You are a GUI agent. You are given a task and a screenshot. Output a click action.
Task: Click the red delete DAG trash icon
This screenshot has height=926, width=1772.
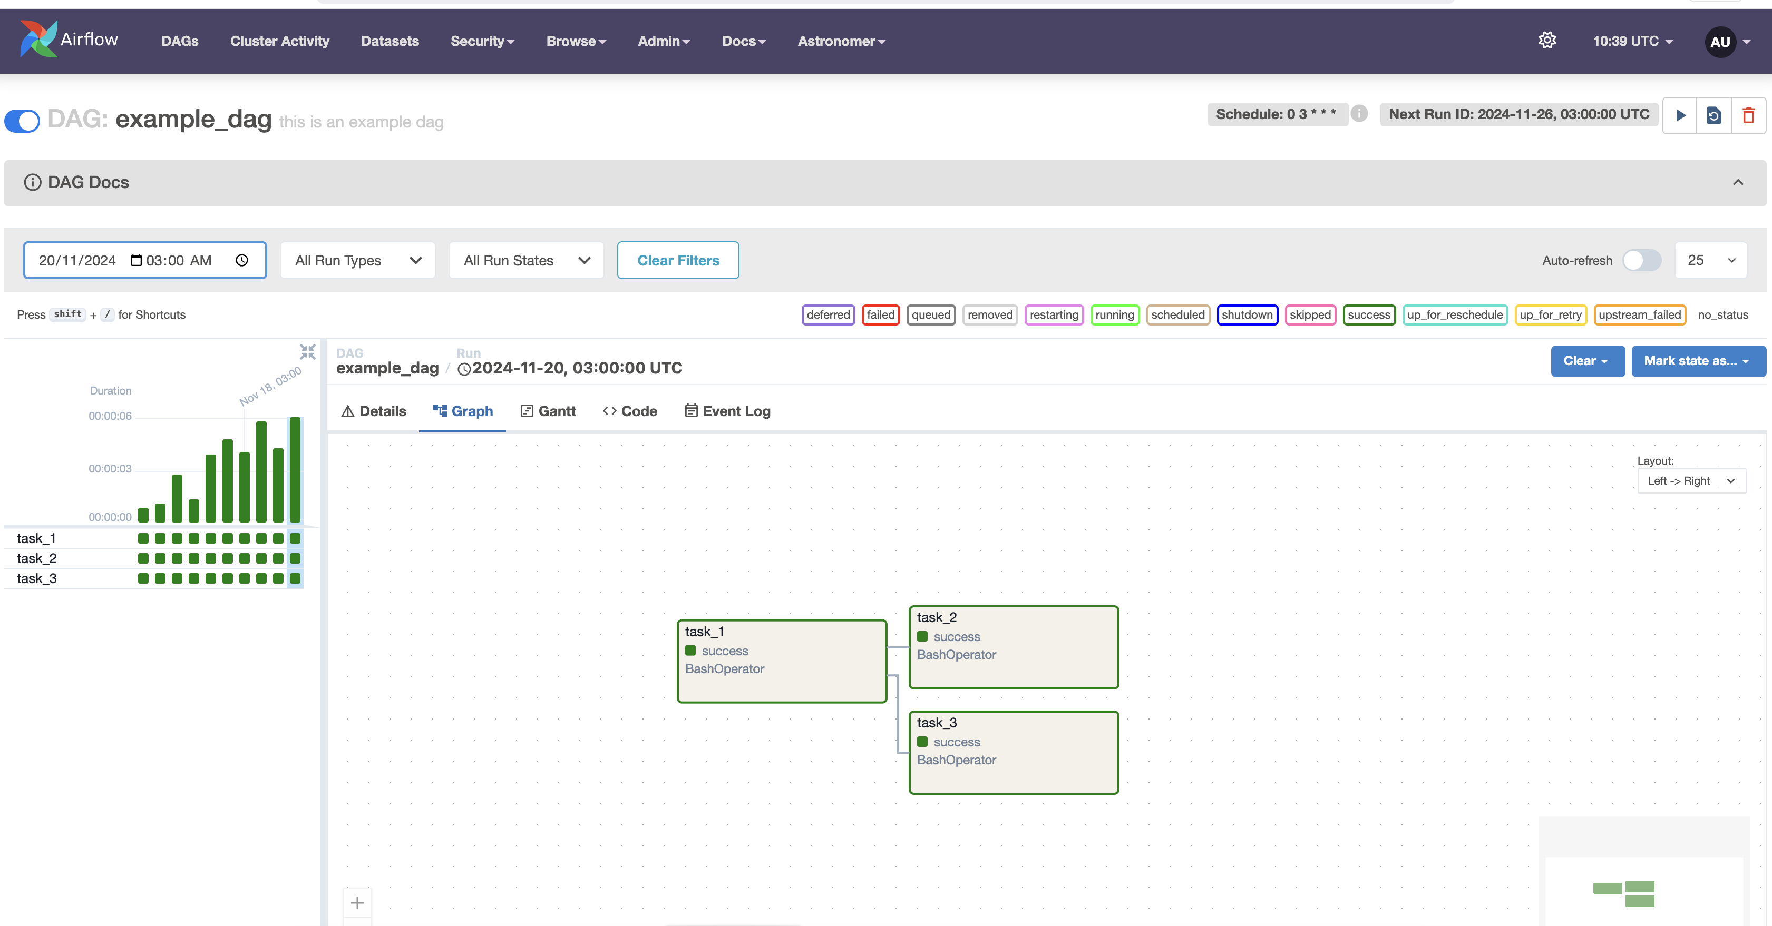click(1748, 115)
